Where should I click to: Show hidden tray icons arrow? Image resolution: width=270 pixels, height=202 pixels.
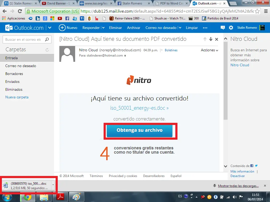pyautogui.click(x=196, y=197)
